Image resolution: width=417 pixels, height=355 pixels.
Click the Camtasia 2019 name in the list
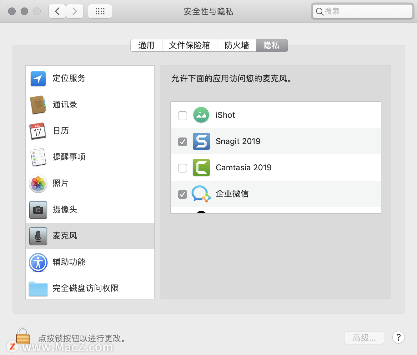244,167
